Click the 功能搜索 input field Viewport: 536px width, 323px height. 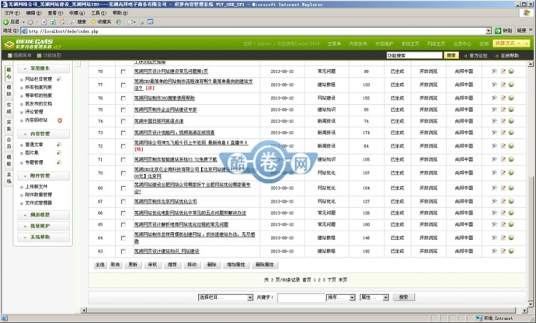pyautogui.click(x=414, y=55)
